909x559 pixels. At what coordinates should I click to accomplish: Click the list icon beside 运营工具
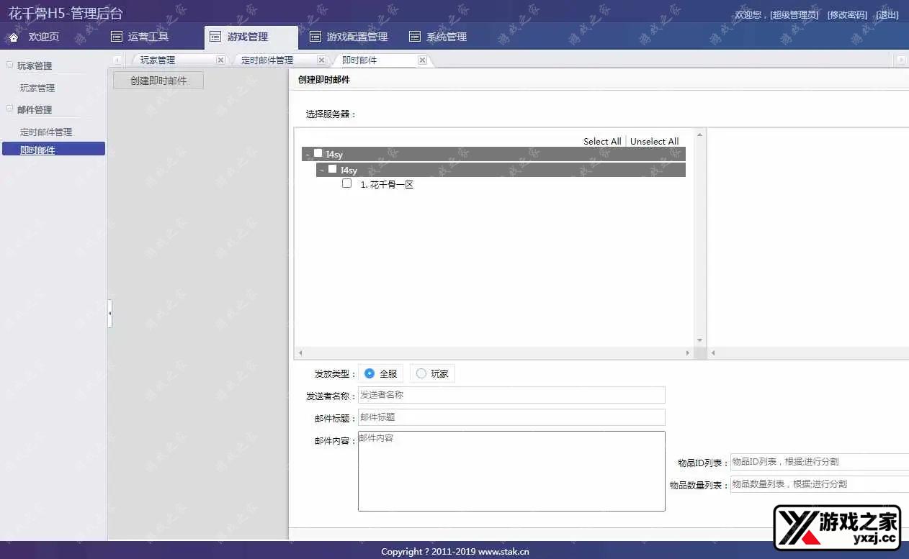[x=116, y=37]
